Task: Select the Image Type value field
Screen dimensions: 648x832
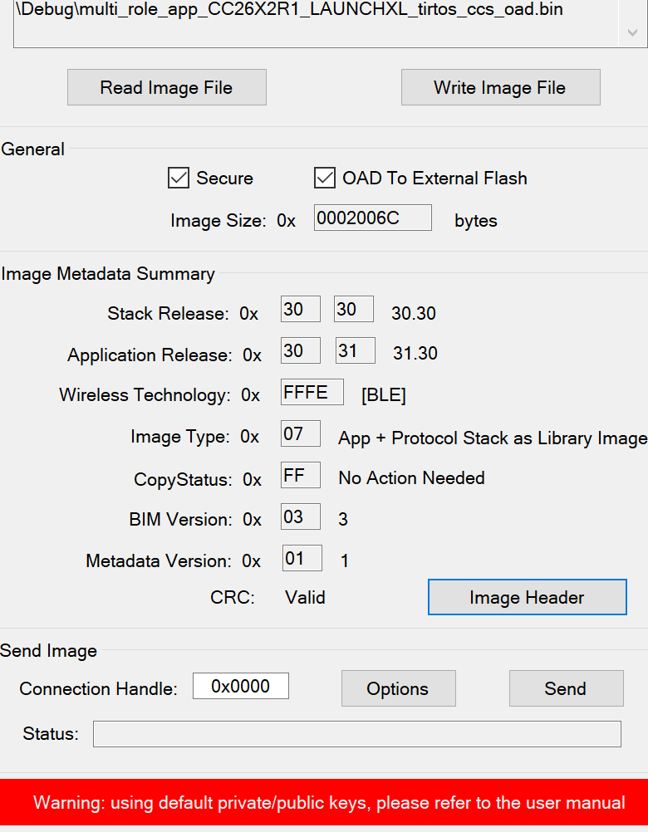Action: pos(300,433)
